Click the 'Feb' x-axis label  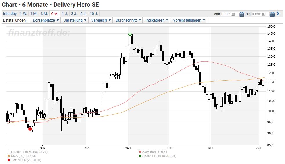(x=169, y=148)
